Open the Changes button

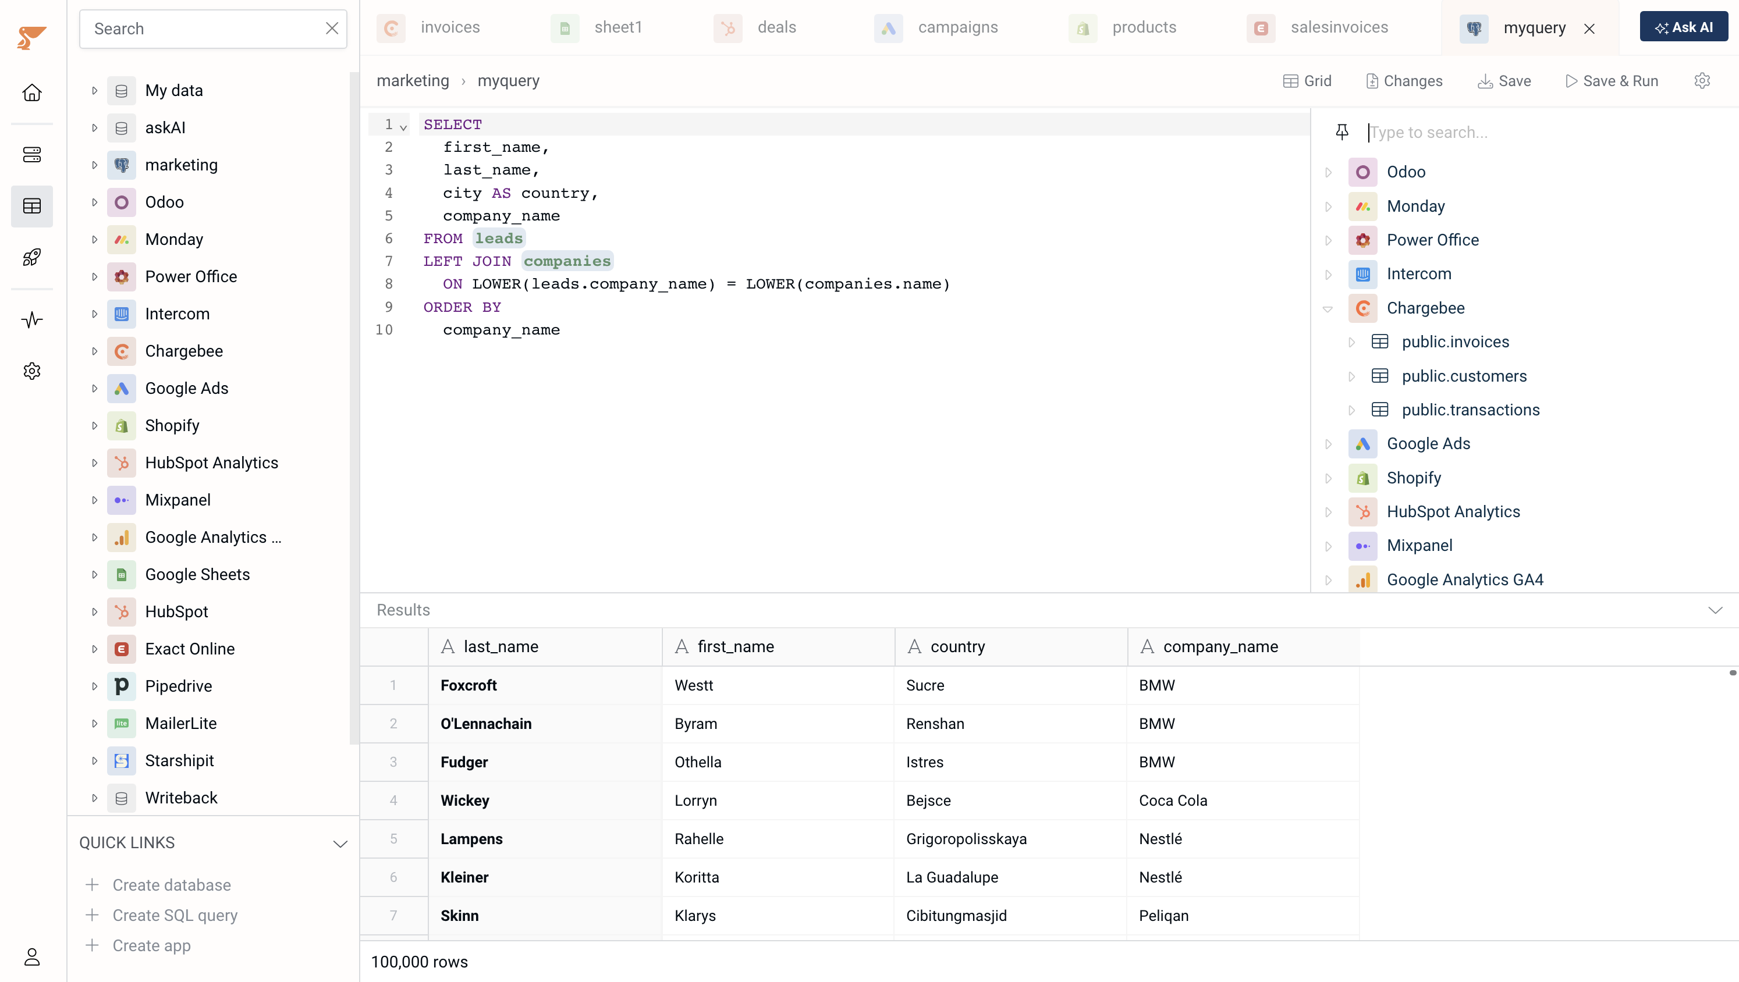(1404, 81)
